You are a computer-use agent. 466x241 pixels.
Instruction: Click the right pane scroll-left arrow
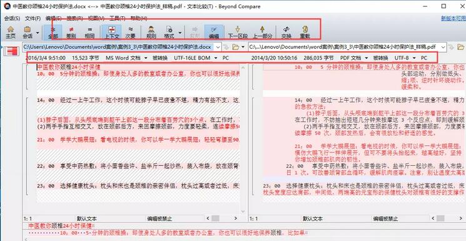433,218
